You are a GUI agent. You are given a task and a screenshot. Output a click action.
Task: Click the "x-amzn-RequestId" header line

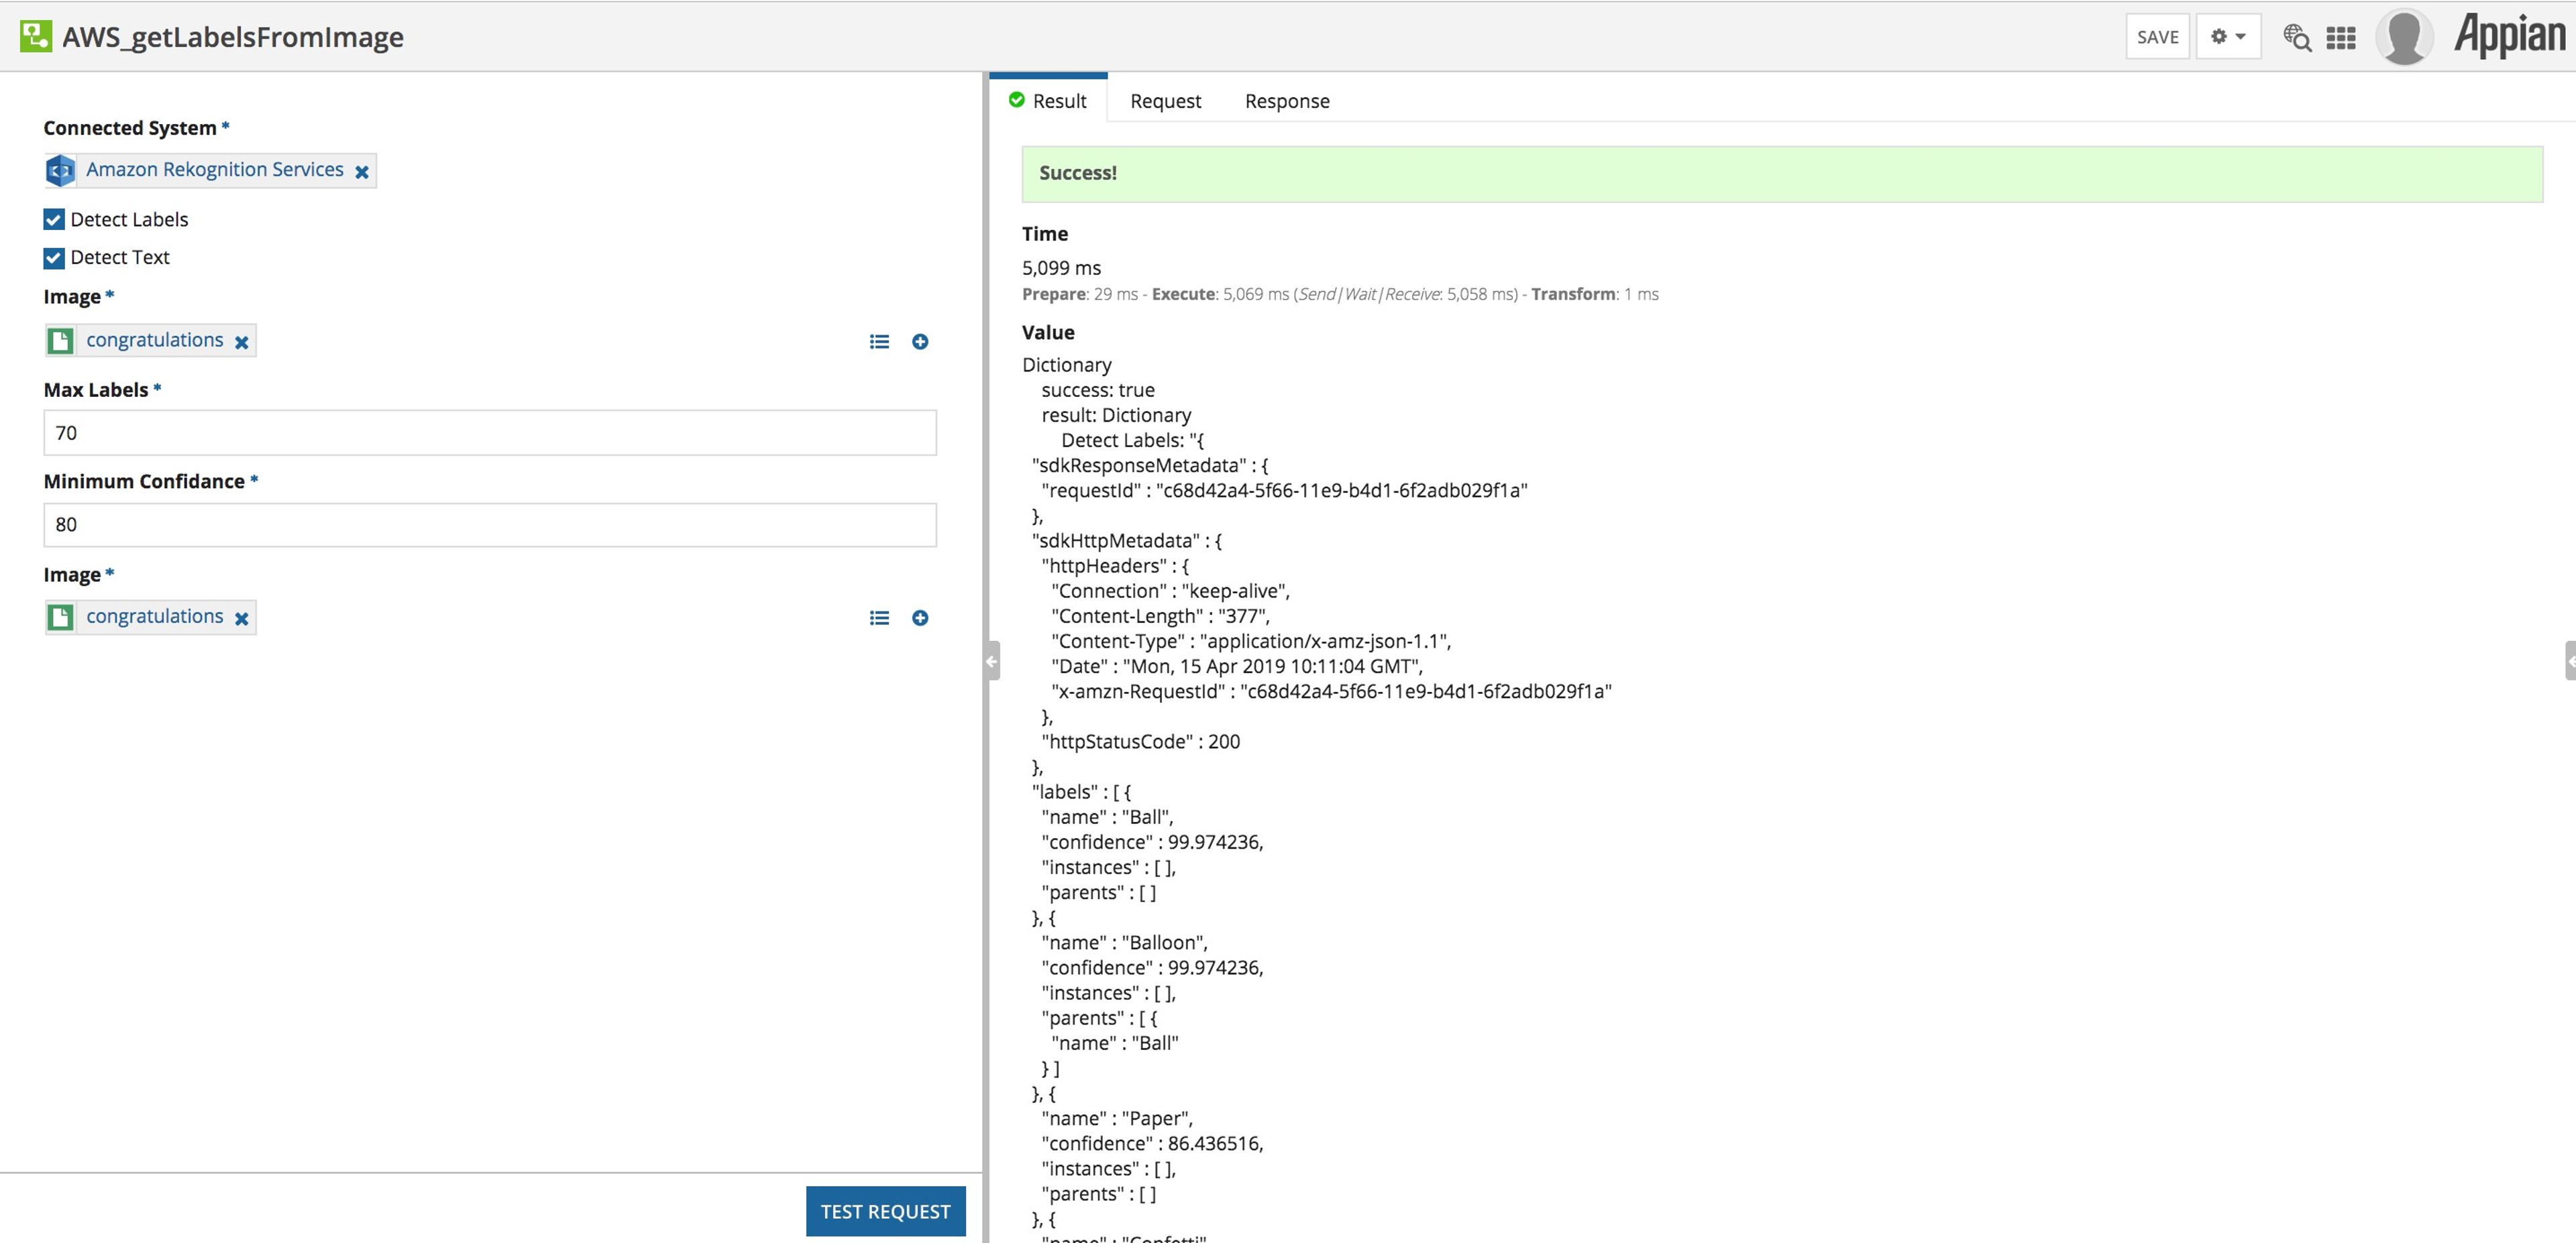click(x=1331, y=691)
